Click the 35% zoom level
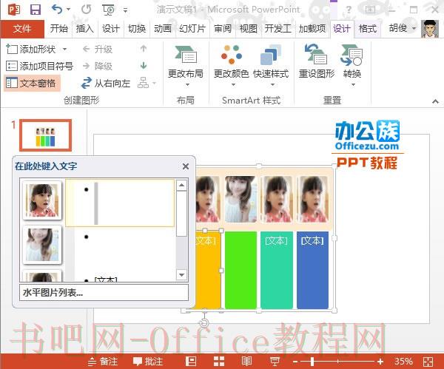Viewport: 444px width, 369px height. [403, 362]
